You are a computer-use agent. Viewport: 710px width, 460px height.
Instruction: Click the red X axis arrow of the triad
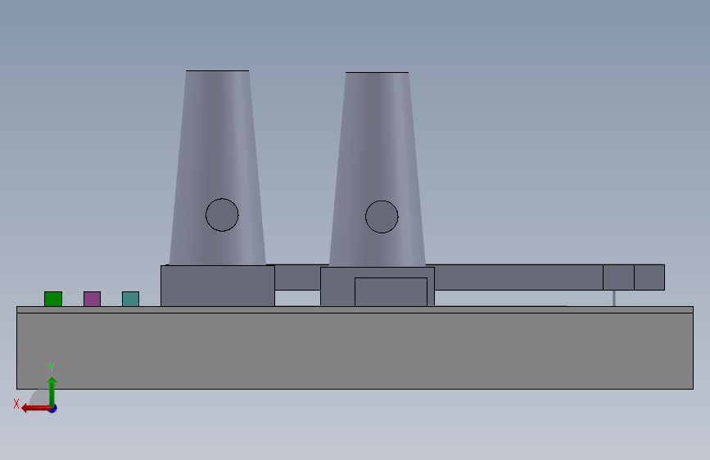click(x=36, y=408)
